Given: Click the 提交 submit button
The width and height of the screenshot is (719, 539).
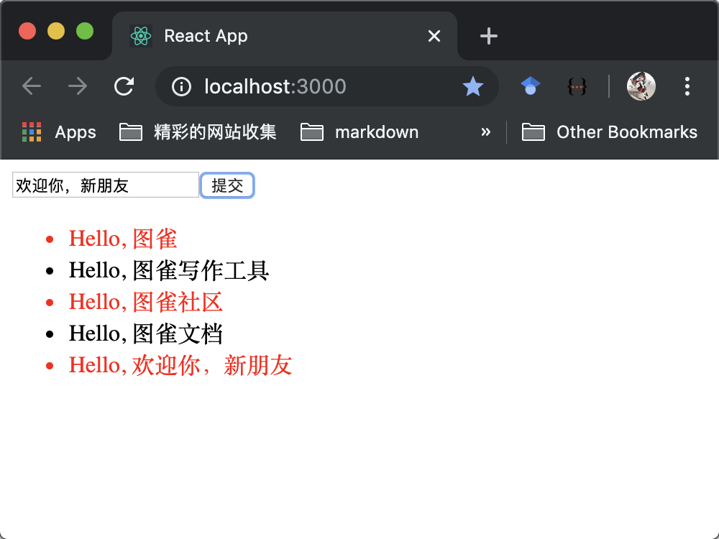Looking at the screenshot, I should click(227, 185).
